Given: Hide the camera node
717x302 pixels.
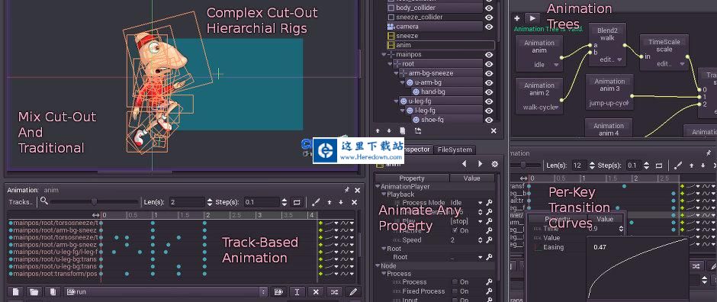Looking at the screenshot, I should pyautogui.click(x=489, y=27).
